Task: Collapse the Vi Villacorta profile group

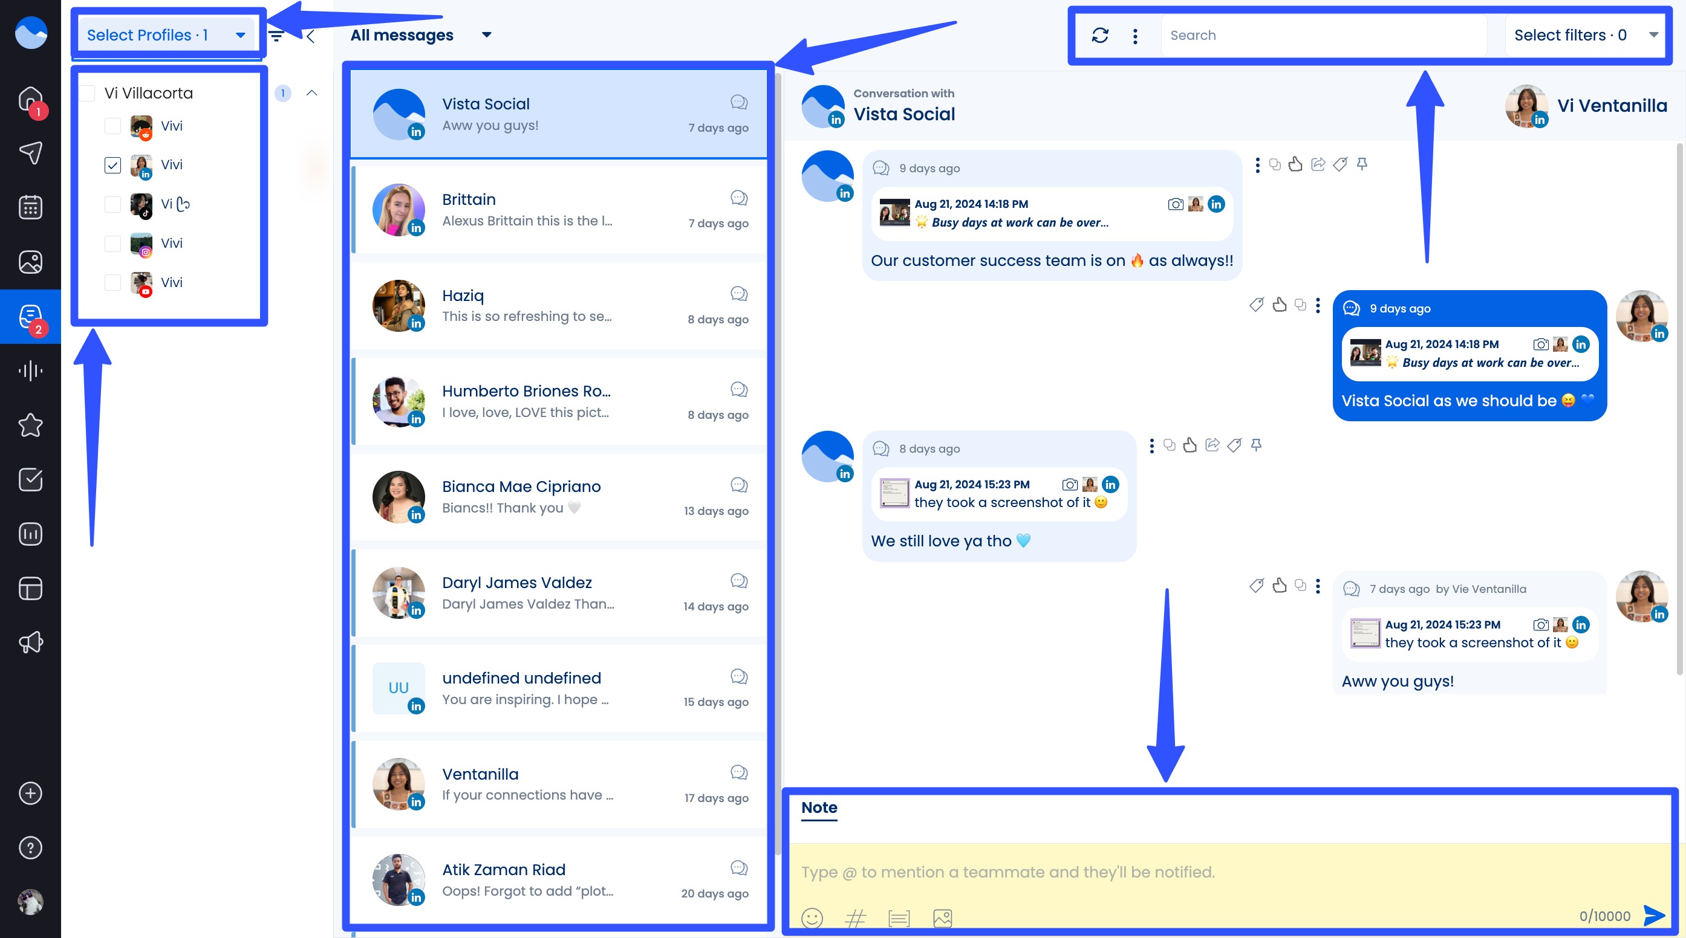Action: [312, 92]
